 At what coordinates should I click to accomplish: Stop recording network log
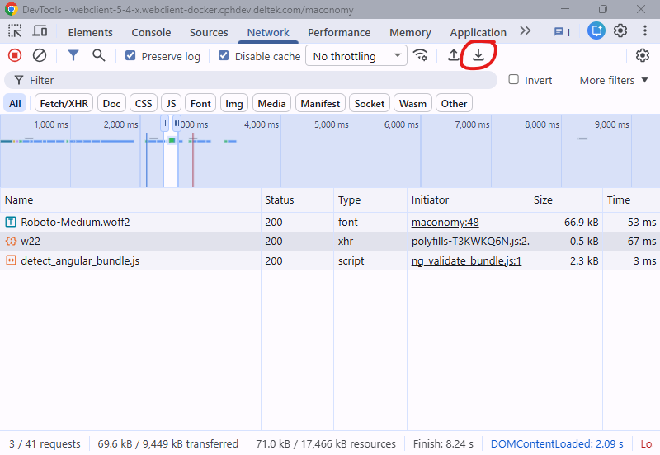[x=15, y=55]
